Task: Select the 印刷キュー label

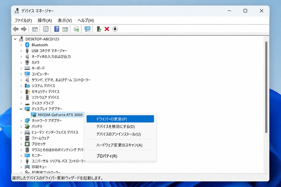Action: tap(39, 167)
